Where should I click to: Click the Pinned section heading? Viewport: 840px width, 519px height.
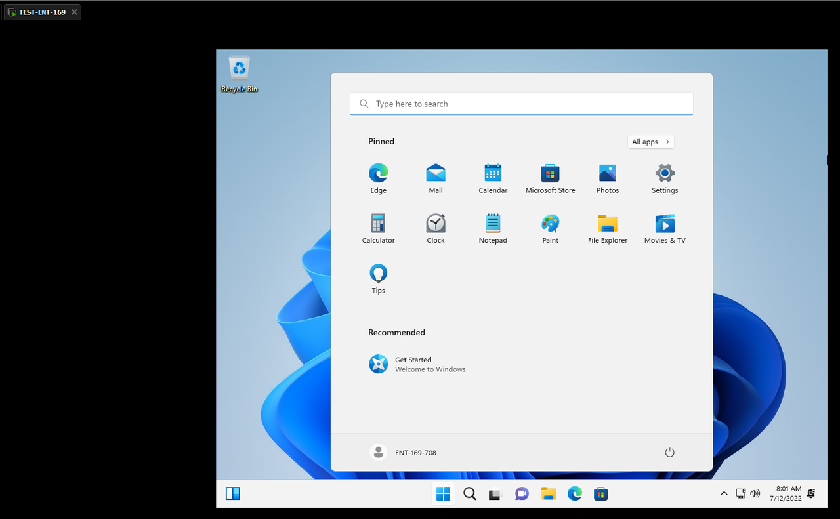[381, 142]
